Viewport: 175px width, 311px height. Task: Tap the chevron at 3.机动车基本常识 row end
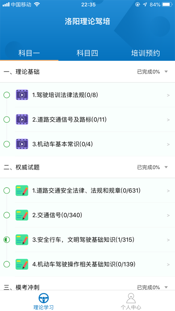tap(168, 144)
